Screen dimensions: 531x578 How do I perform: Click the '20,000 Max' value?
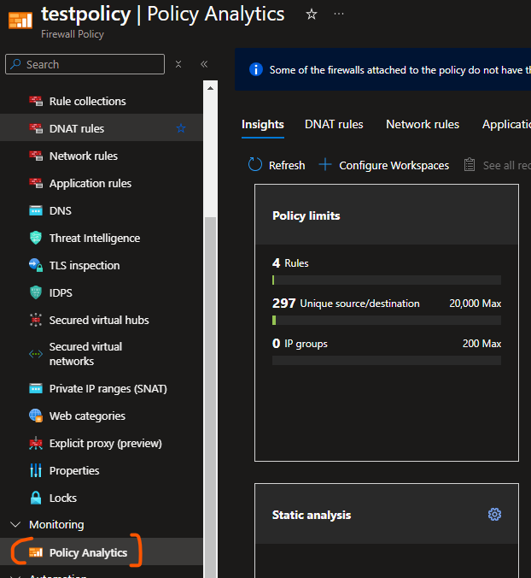(x=475, y=304)
